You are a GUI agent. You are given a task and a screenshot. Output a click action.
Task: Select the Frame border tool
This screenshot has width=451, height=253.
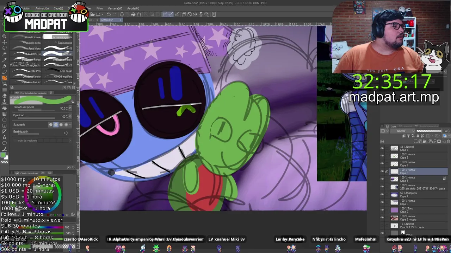tap(4, 126)
